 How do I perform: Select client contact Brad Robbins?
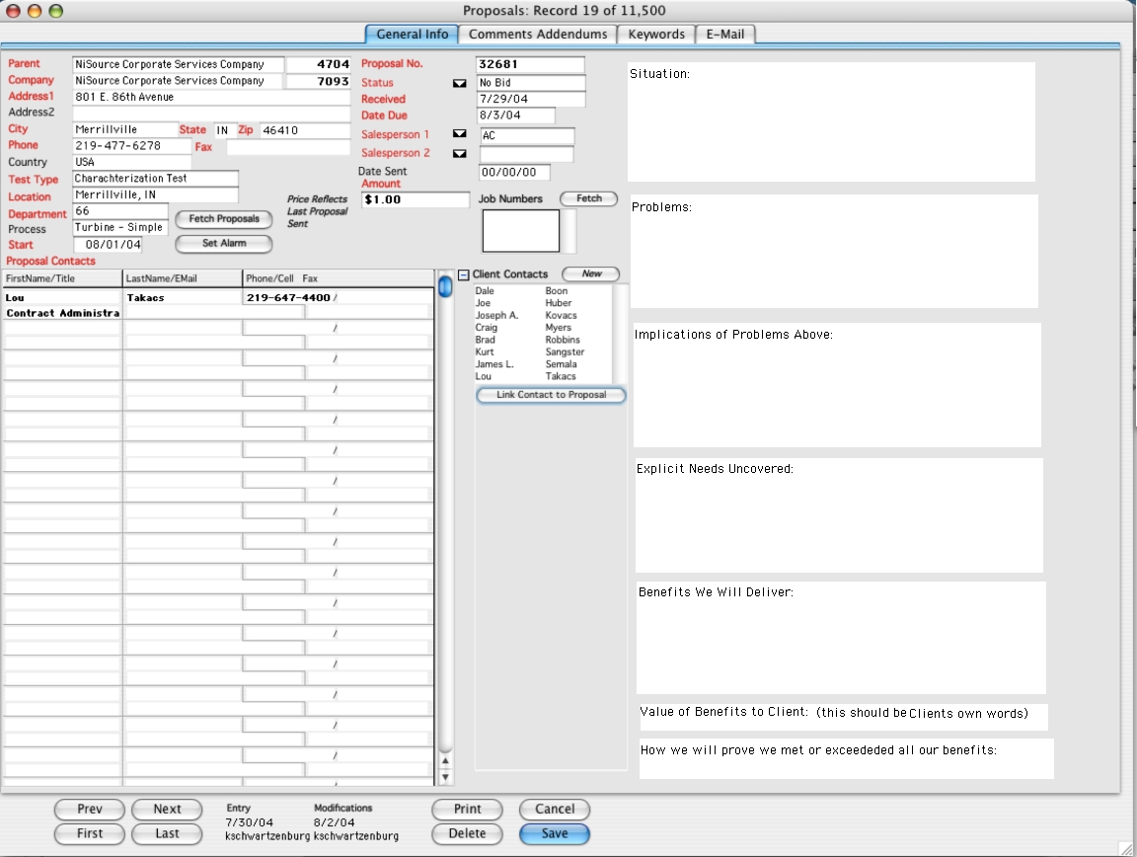pyautogui.click(x=543, y=340)
